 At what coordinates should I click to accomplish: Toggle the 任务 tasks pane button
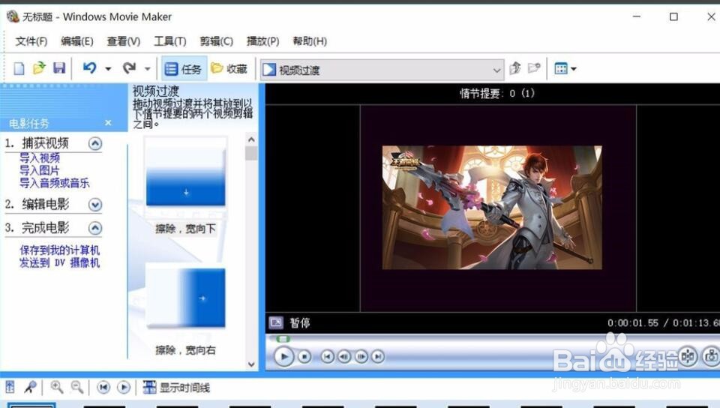(184, 69)
